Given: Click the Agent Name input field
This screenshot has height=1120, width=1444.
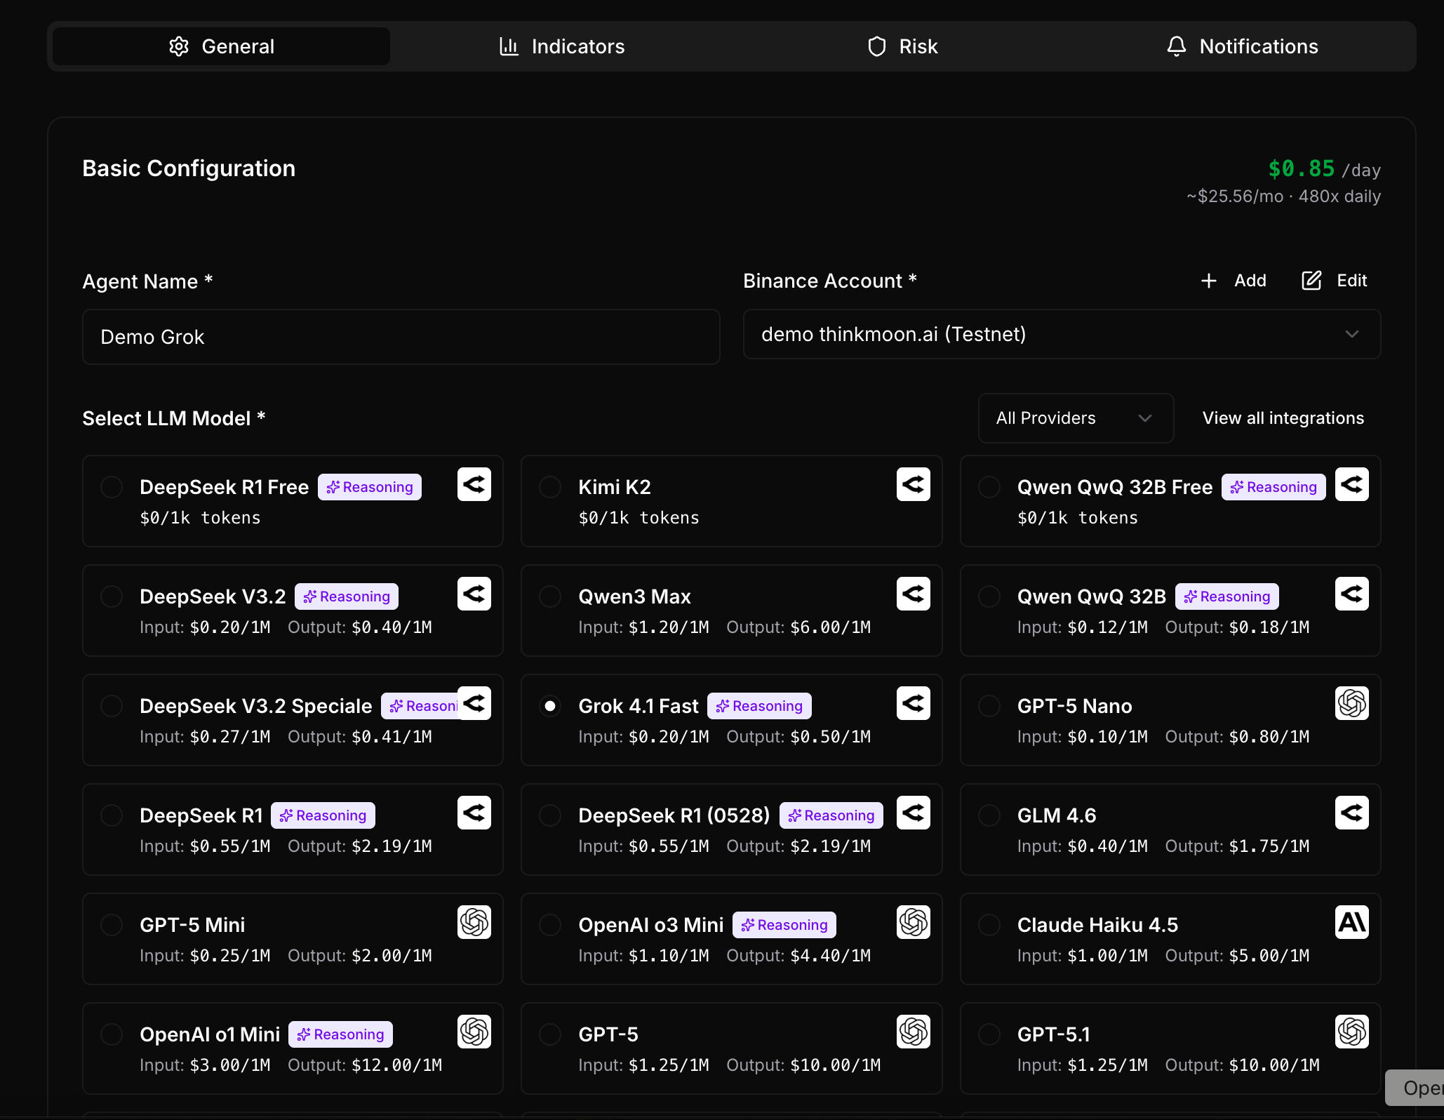Looking at the screenshot, I should (401, 337).
